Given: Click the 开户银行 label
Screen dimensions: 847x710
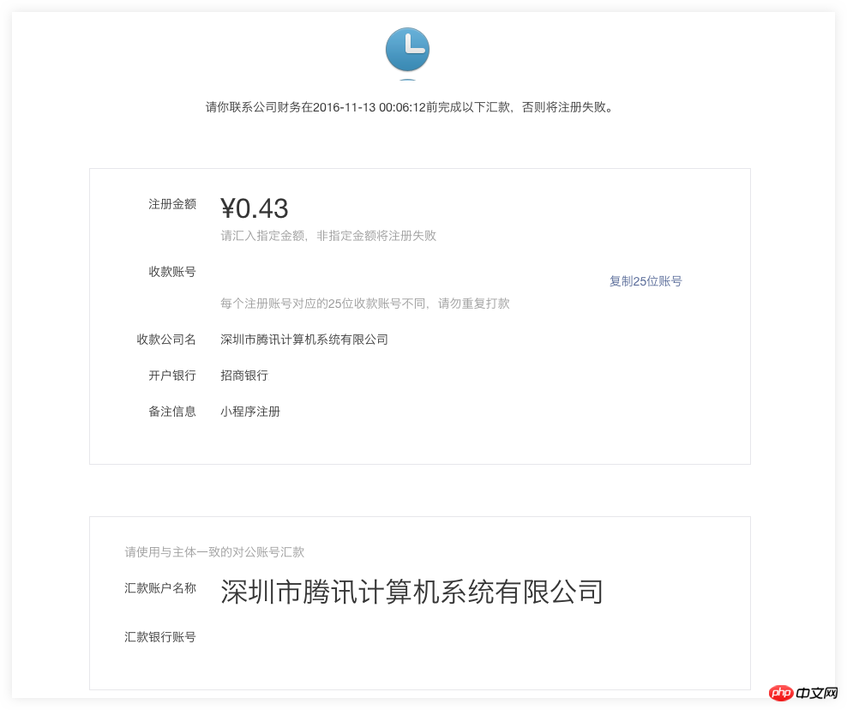Looking at the screenshot, I should [172, 376].
